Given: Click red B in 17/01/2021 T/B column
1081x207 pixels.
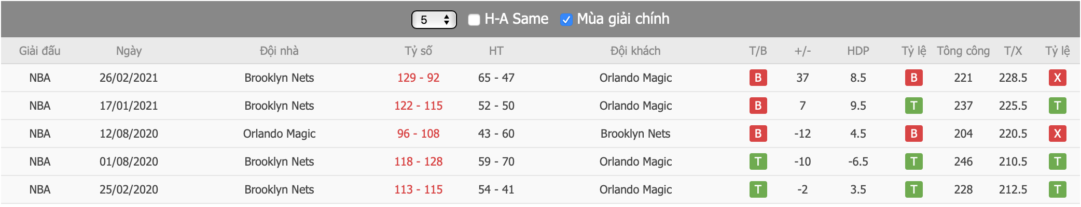Looking at the screenshot, I should click(x=758, y=106).
